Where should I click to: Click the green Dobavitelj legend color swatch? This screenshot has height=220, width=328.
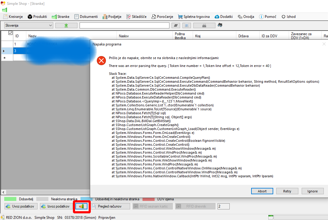point(10,199)
